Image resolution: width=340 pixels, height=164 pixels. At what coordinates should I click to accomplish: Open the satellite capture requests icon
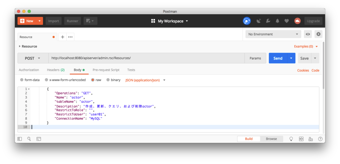coord(259,21)
